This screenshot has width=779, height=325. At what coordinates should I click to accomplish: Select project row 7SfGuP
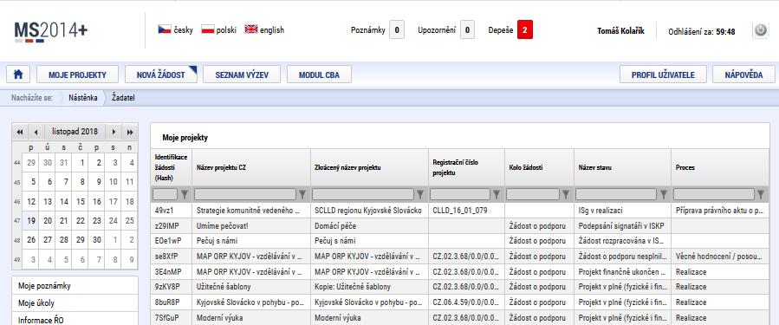[x=460, y=317]
